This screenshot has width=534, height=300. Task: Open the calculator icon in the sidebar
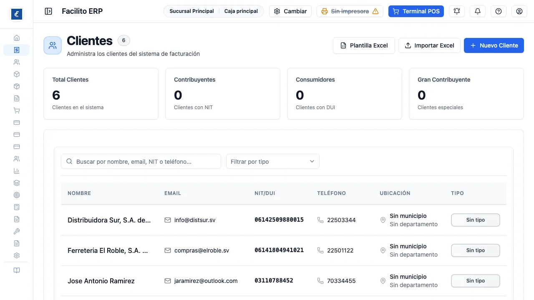[x=17, y=207]
